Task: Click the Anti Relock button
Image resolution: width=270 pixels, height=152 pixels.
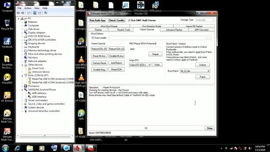Action: 116,63
